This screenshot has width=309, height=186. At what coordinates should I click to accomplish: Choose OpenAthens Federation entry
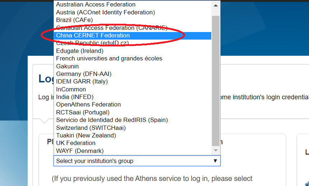[x=88, y=104]
